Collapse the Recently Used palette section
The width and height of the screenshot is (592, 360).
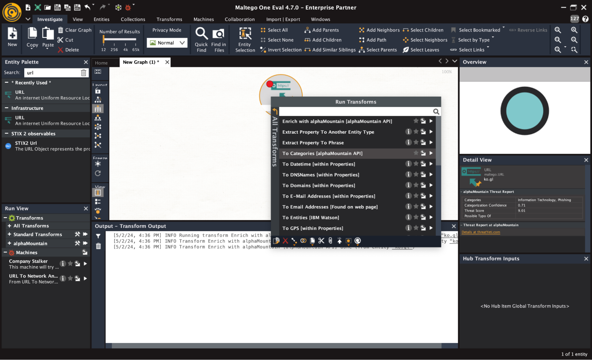point(7,82)
